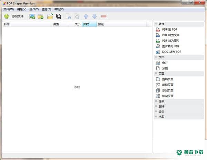Select the PDF 到 PDF label
This screenshot has width=207, height=160.
click(170, 30)
